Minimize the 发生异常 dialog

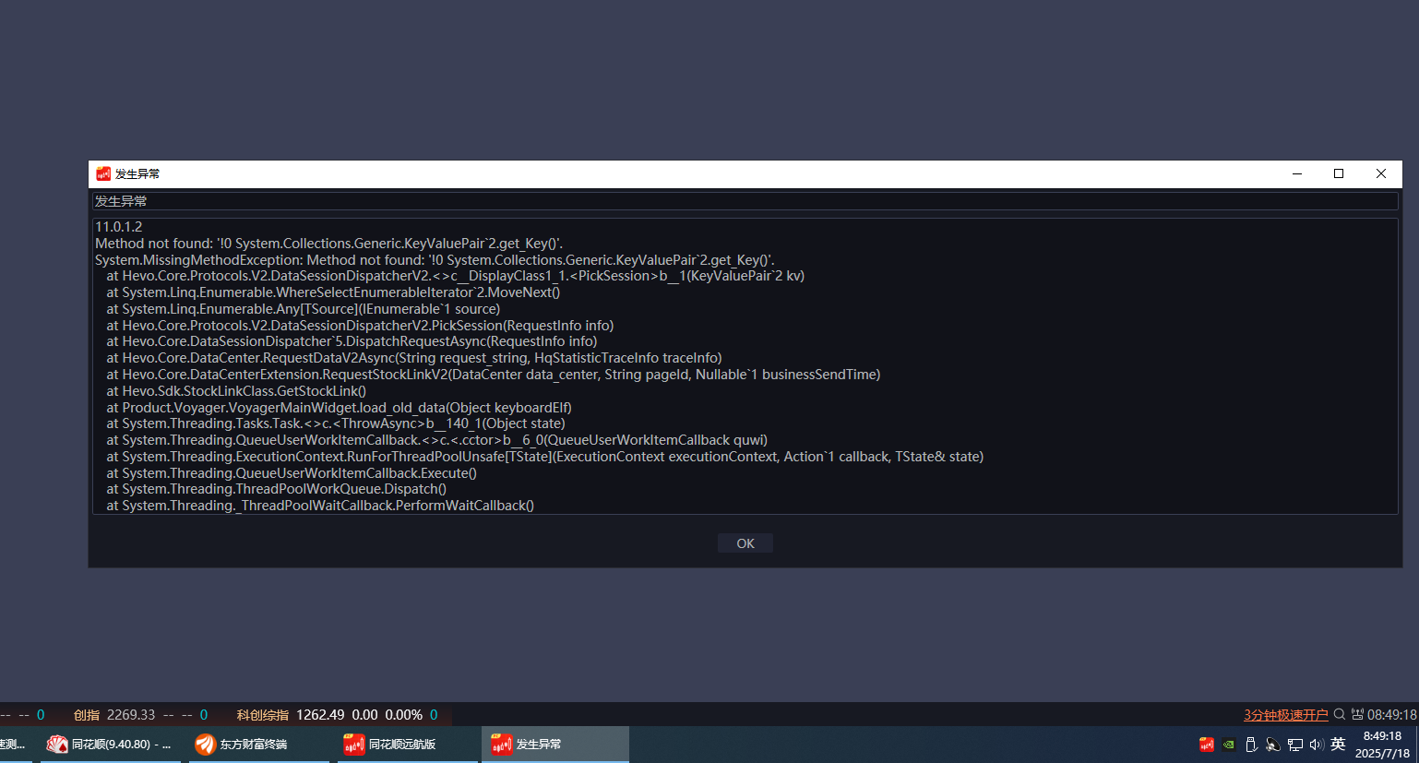1297,173
